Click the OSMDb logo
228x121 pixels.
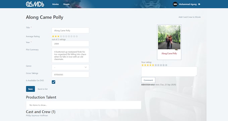[35, 4]
